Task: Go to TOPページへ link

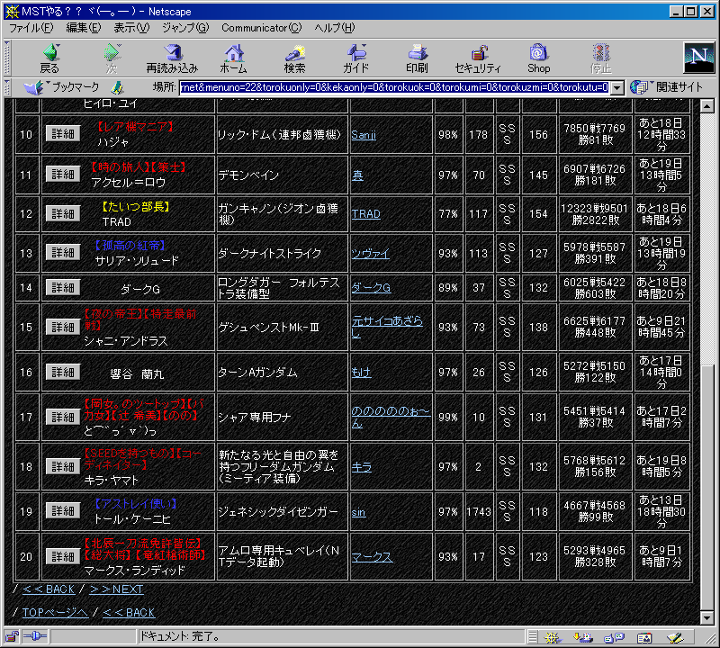Action: coord(55,613)
